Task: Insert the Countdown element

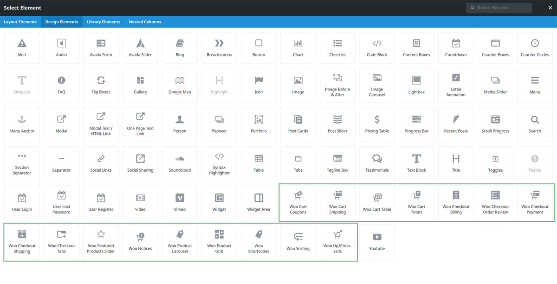Action: click(456, 47)
